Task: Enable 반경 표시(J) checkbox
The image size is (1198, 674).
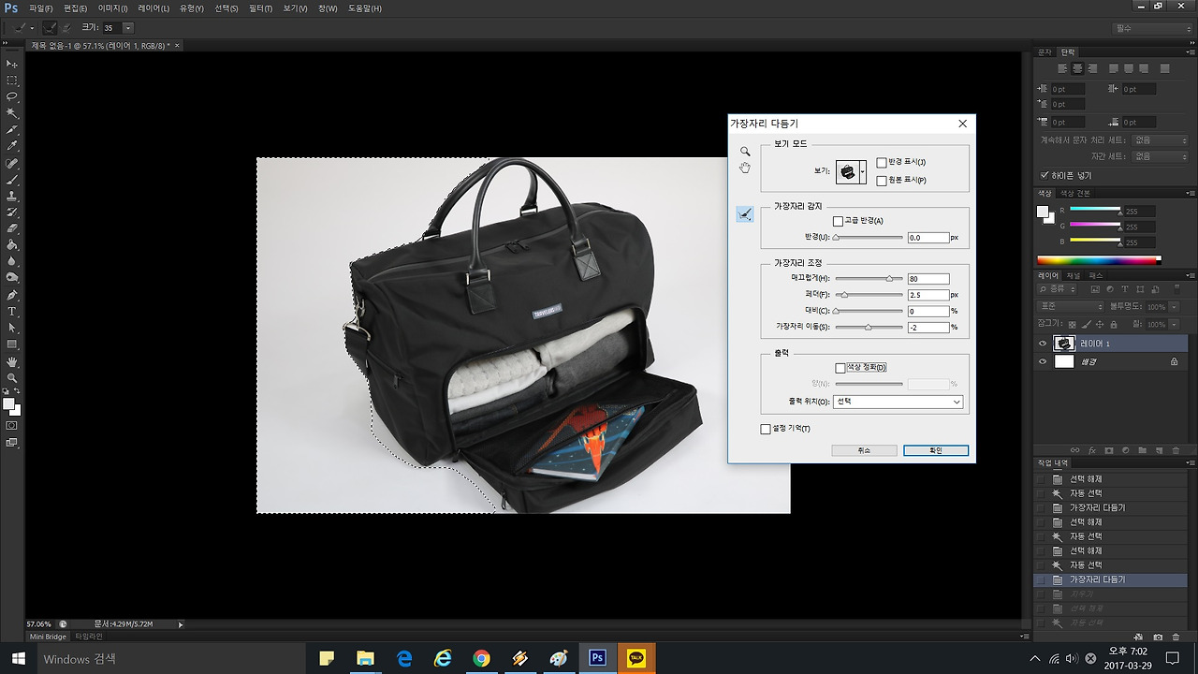Action: click(882, 163)
